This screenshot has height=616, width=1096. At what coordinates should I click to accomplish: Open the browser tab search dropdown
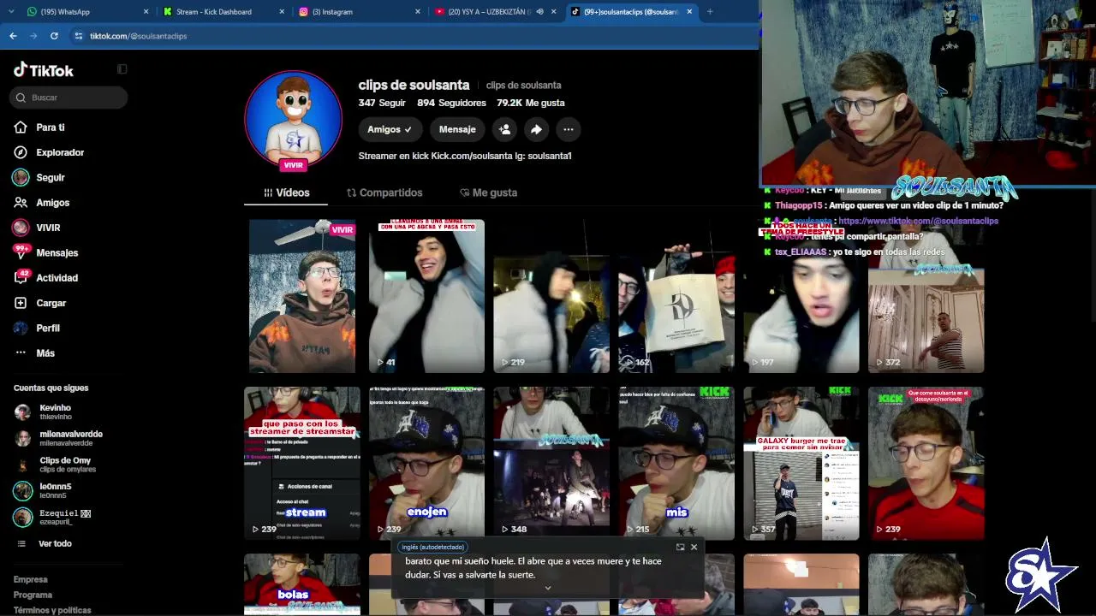(x=11, y=11)
